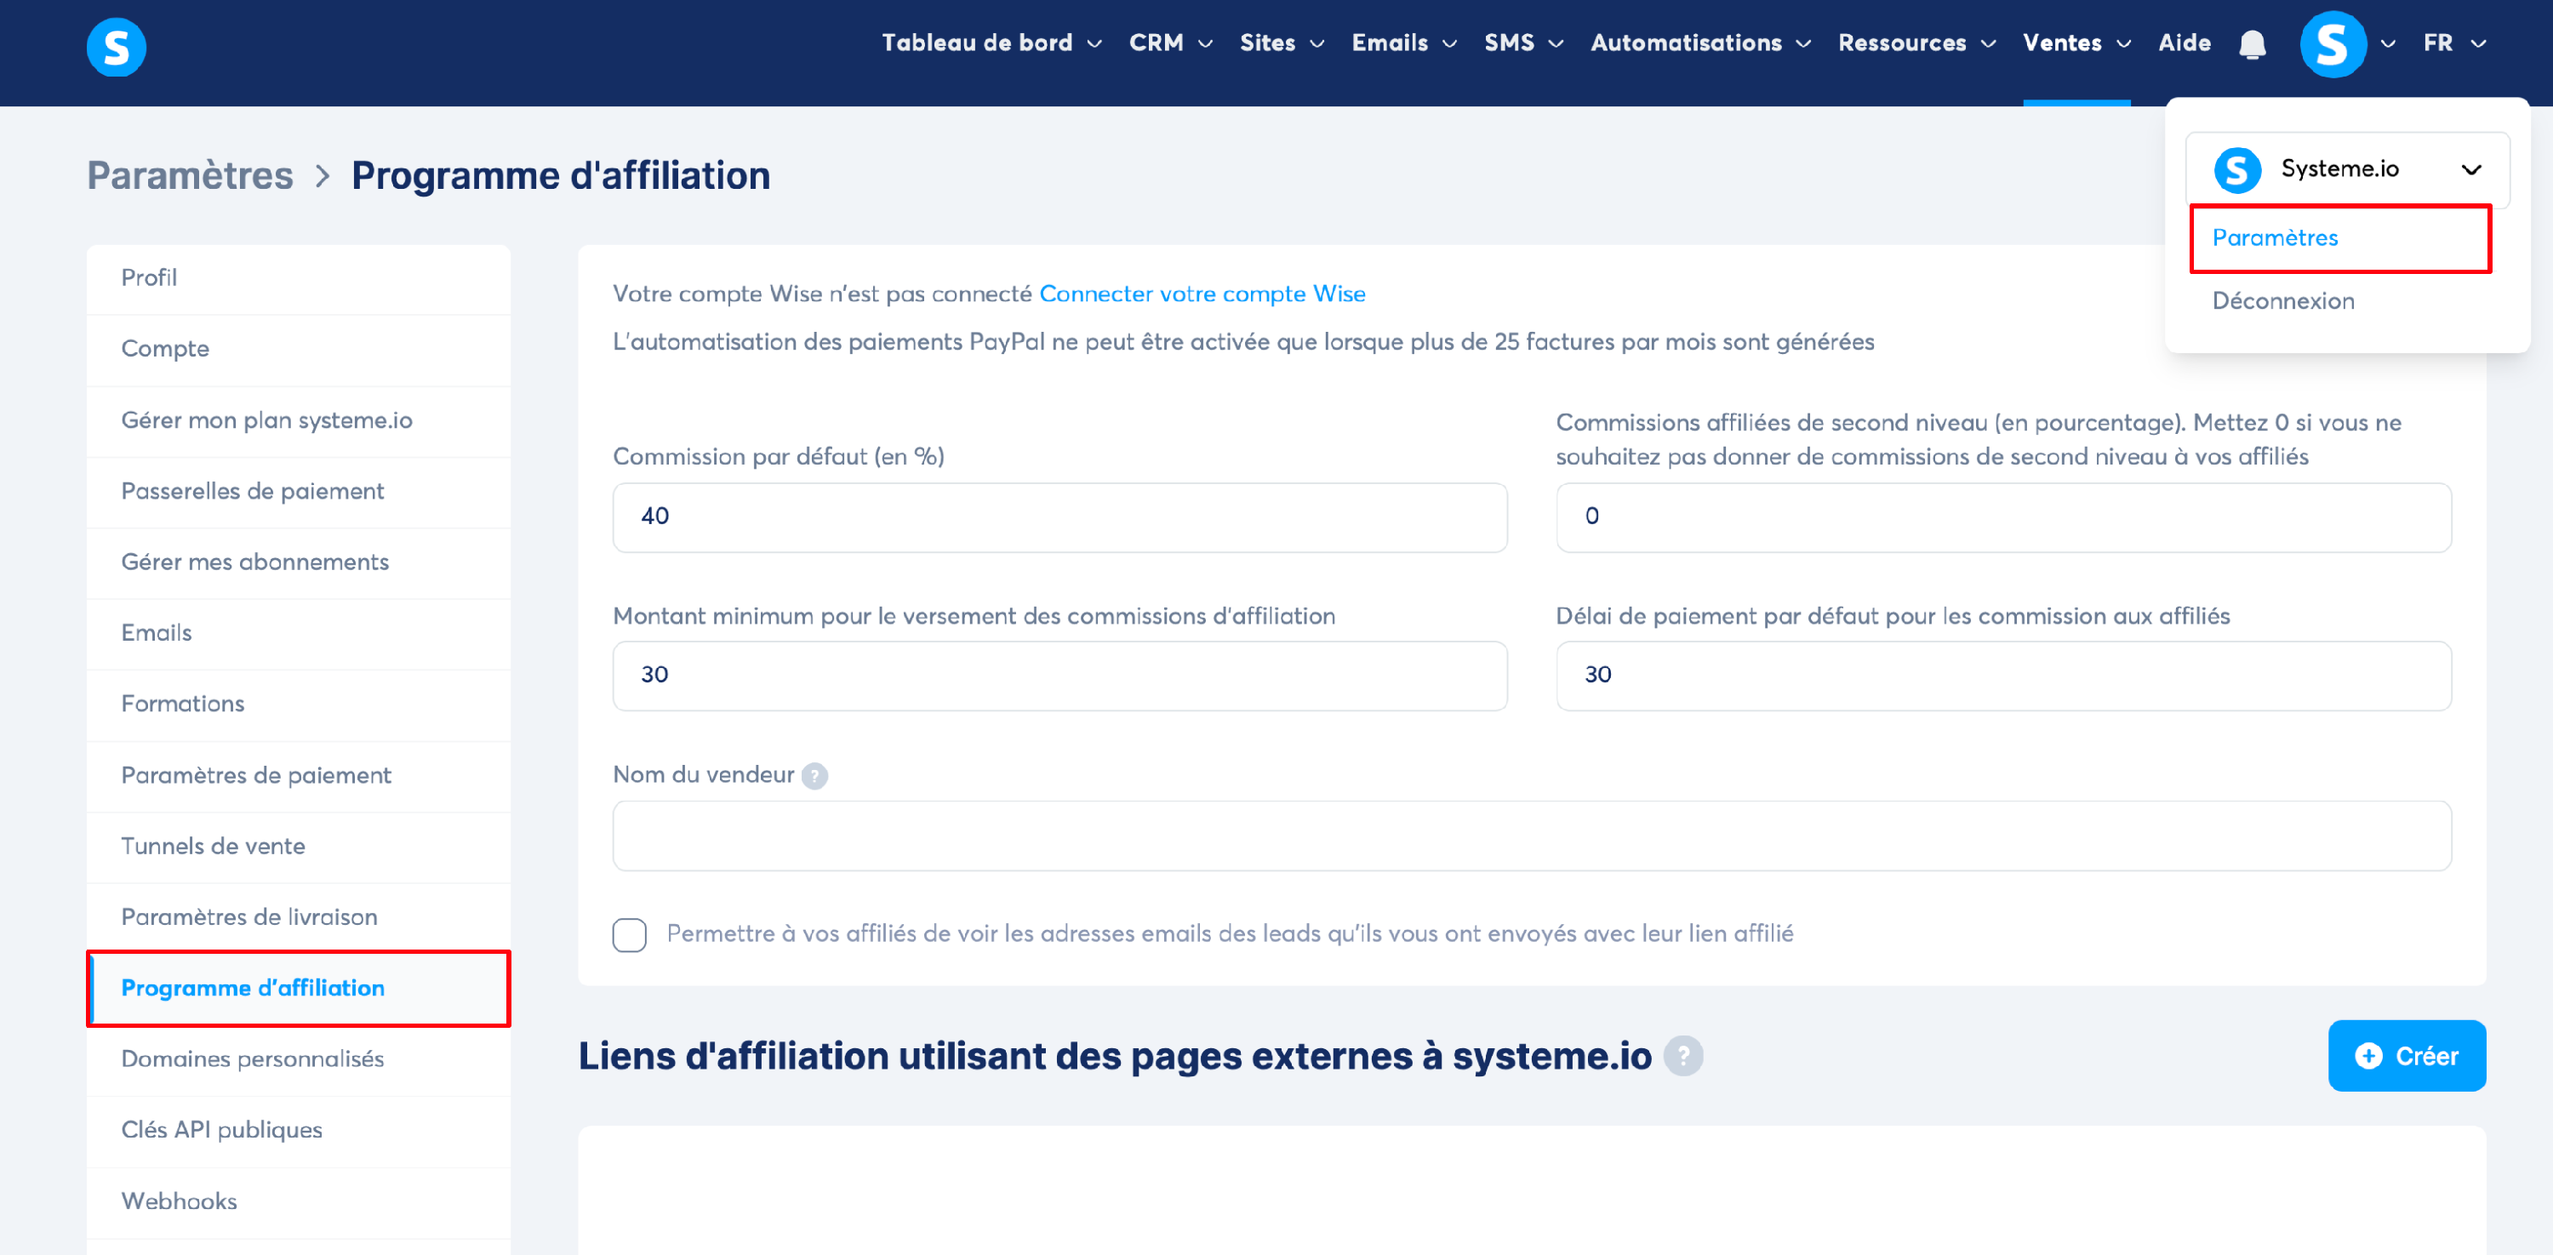This screenshot has height=1255, width=2553.
Task: Click the Systeme.io avatar in account dropdown
Action: click(x=2238, y=169)
